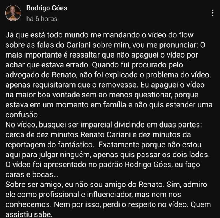Click the phrase 'mais importante é ressaltar'
This screenshot has height=218, width=220.
click(52, 55)
